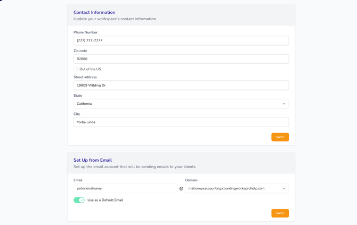Viewport: 357px width, 225px height.
Task: Click the Use as a Default Email label
Action: (x=105, y=200)
